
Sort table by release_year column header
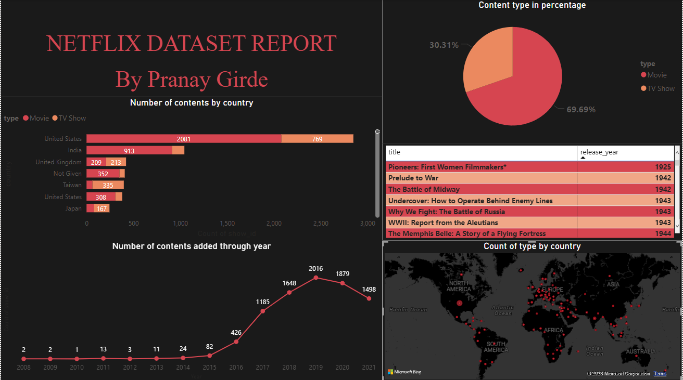[x=626, y=152]
